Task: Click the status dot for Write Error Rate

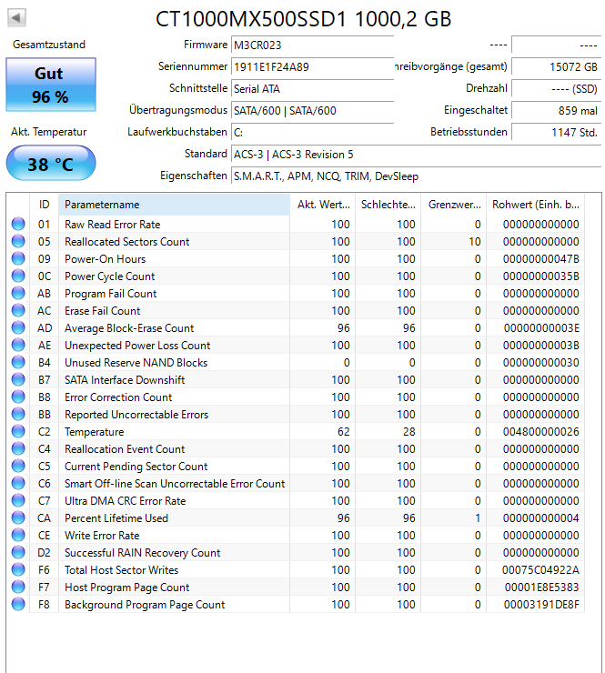Action: (18, 535)
